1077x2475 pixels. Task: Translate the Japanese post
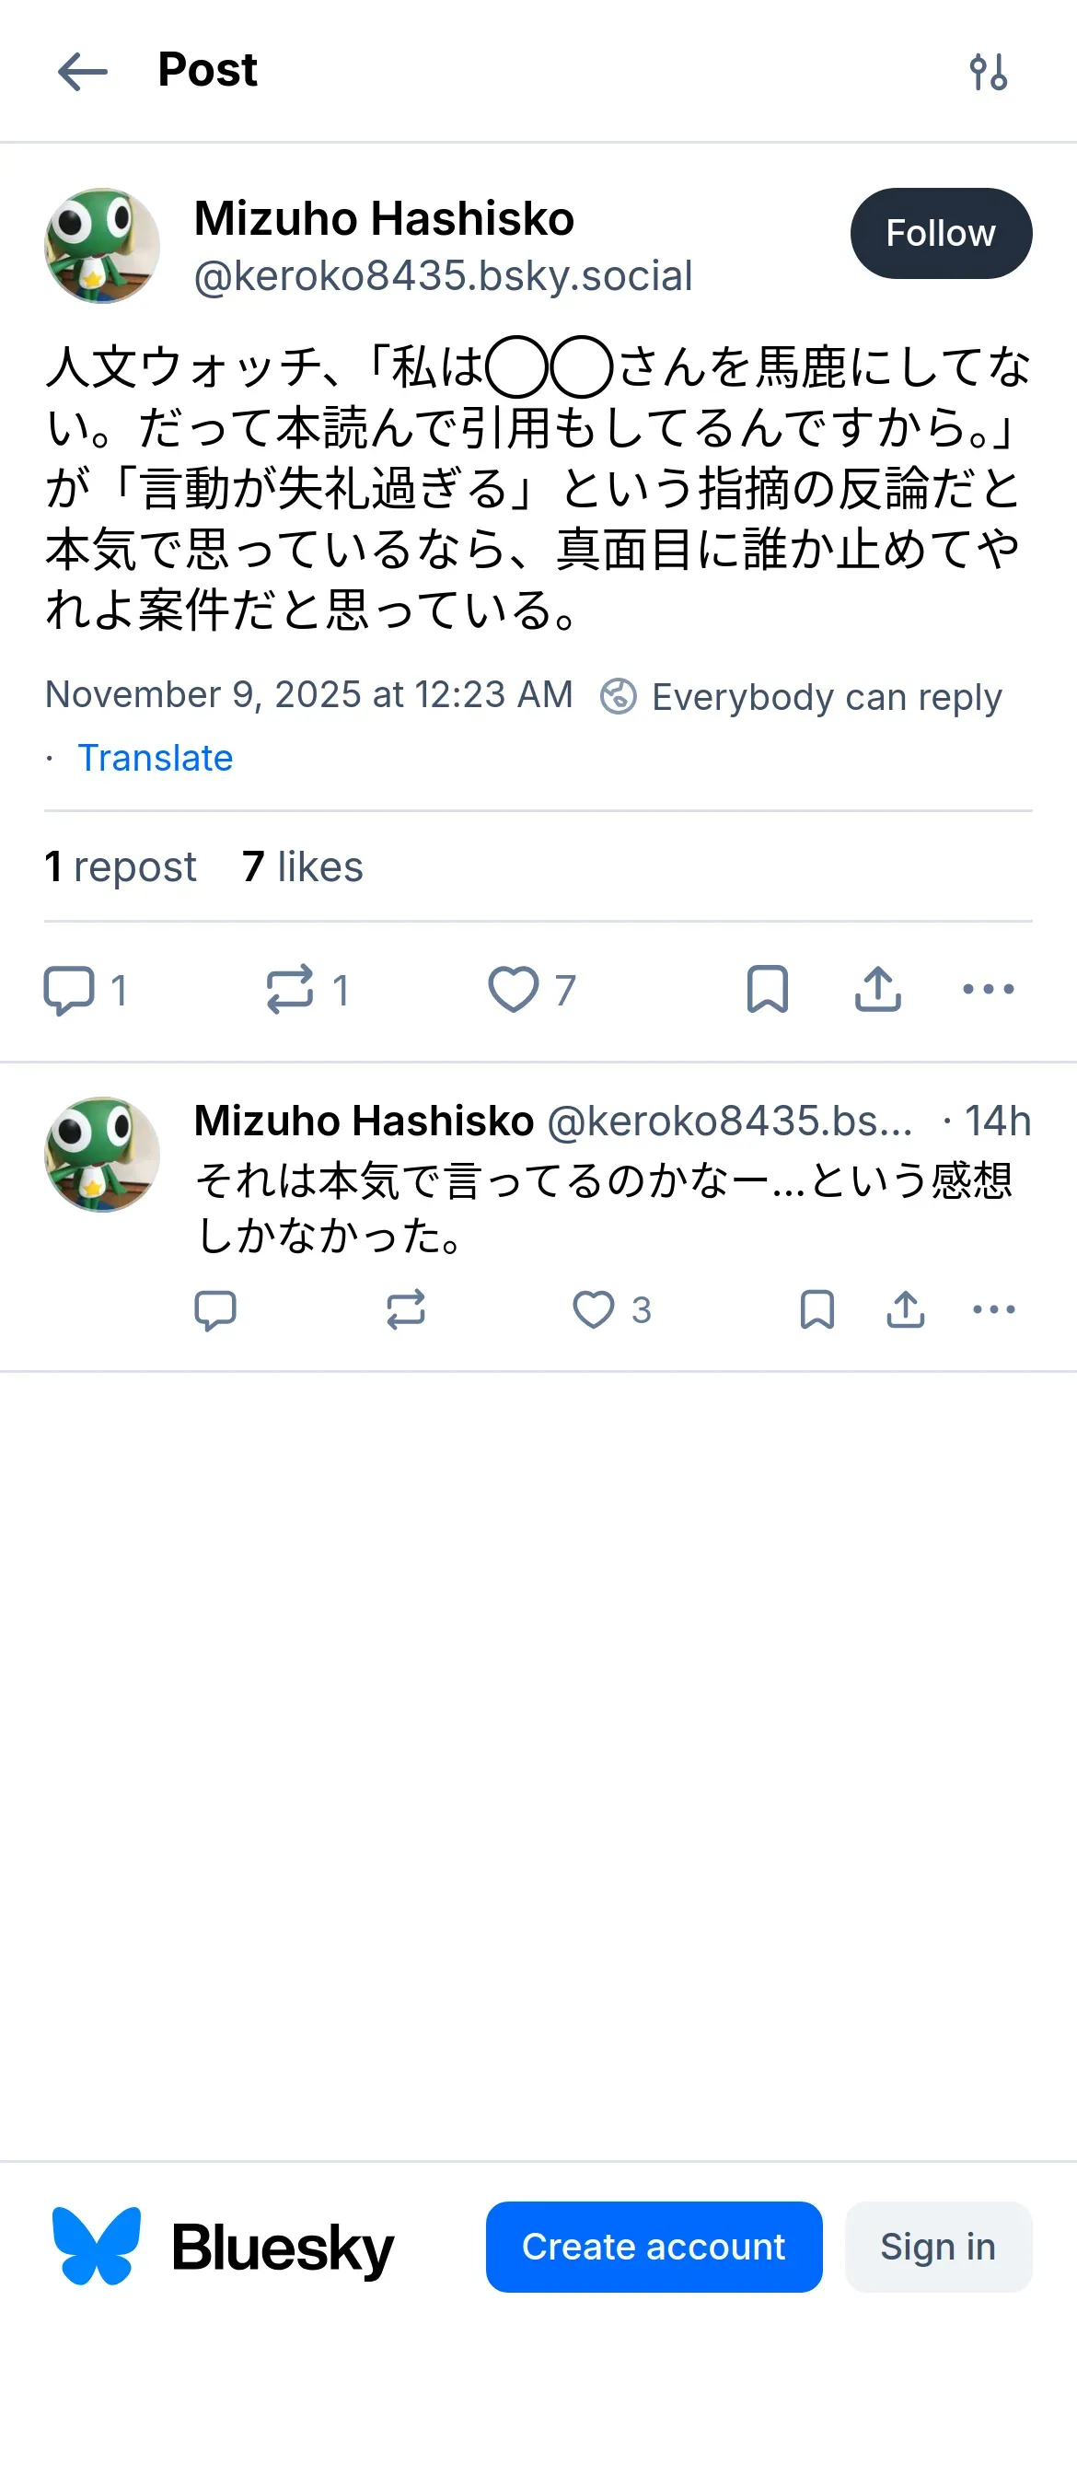tap(155, 758)
